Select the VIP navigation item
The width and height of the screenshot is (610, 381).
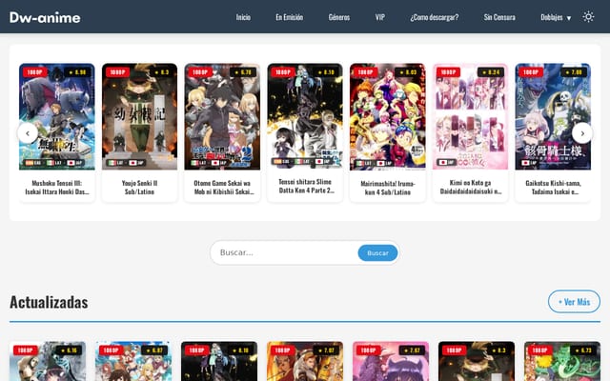[380, 17]
